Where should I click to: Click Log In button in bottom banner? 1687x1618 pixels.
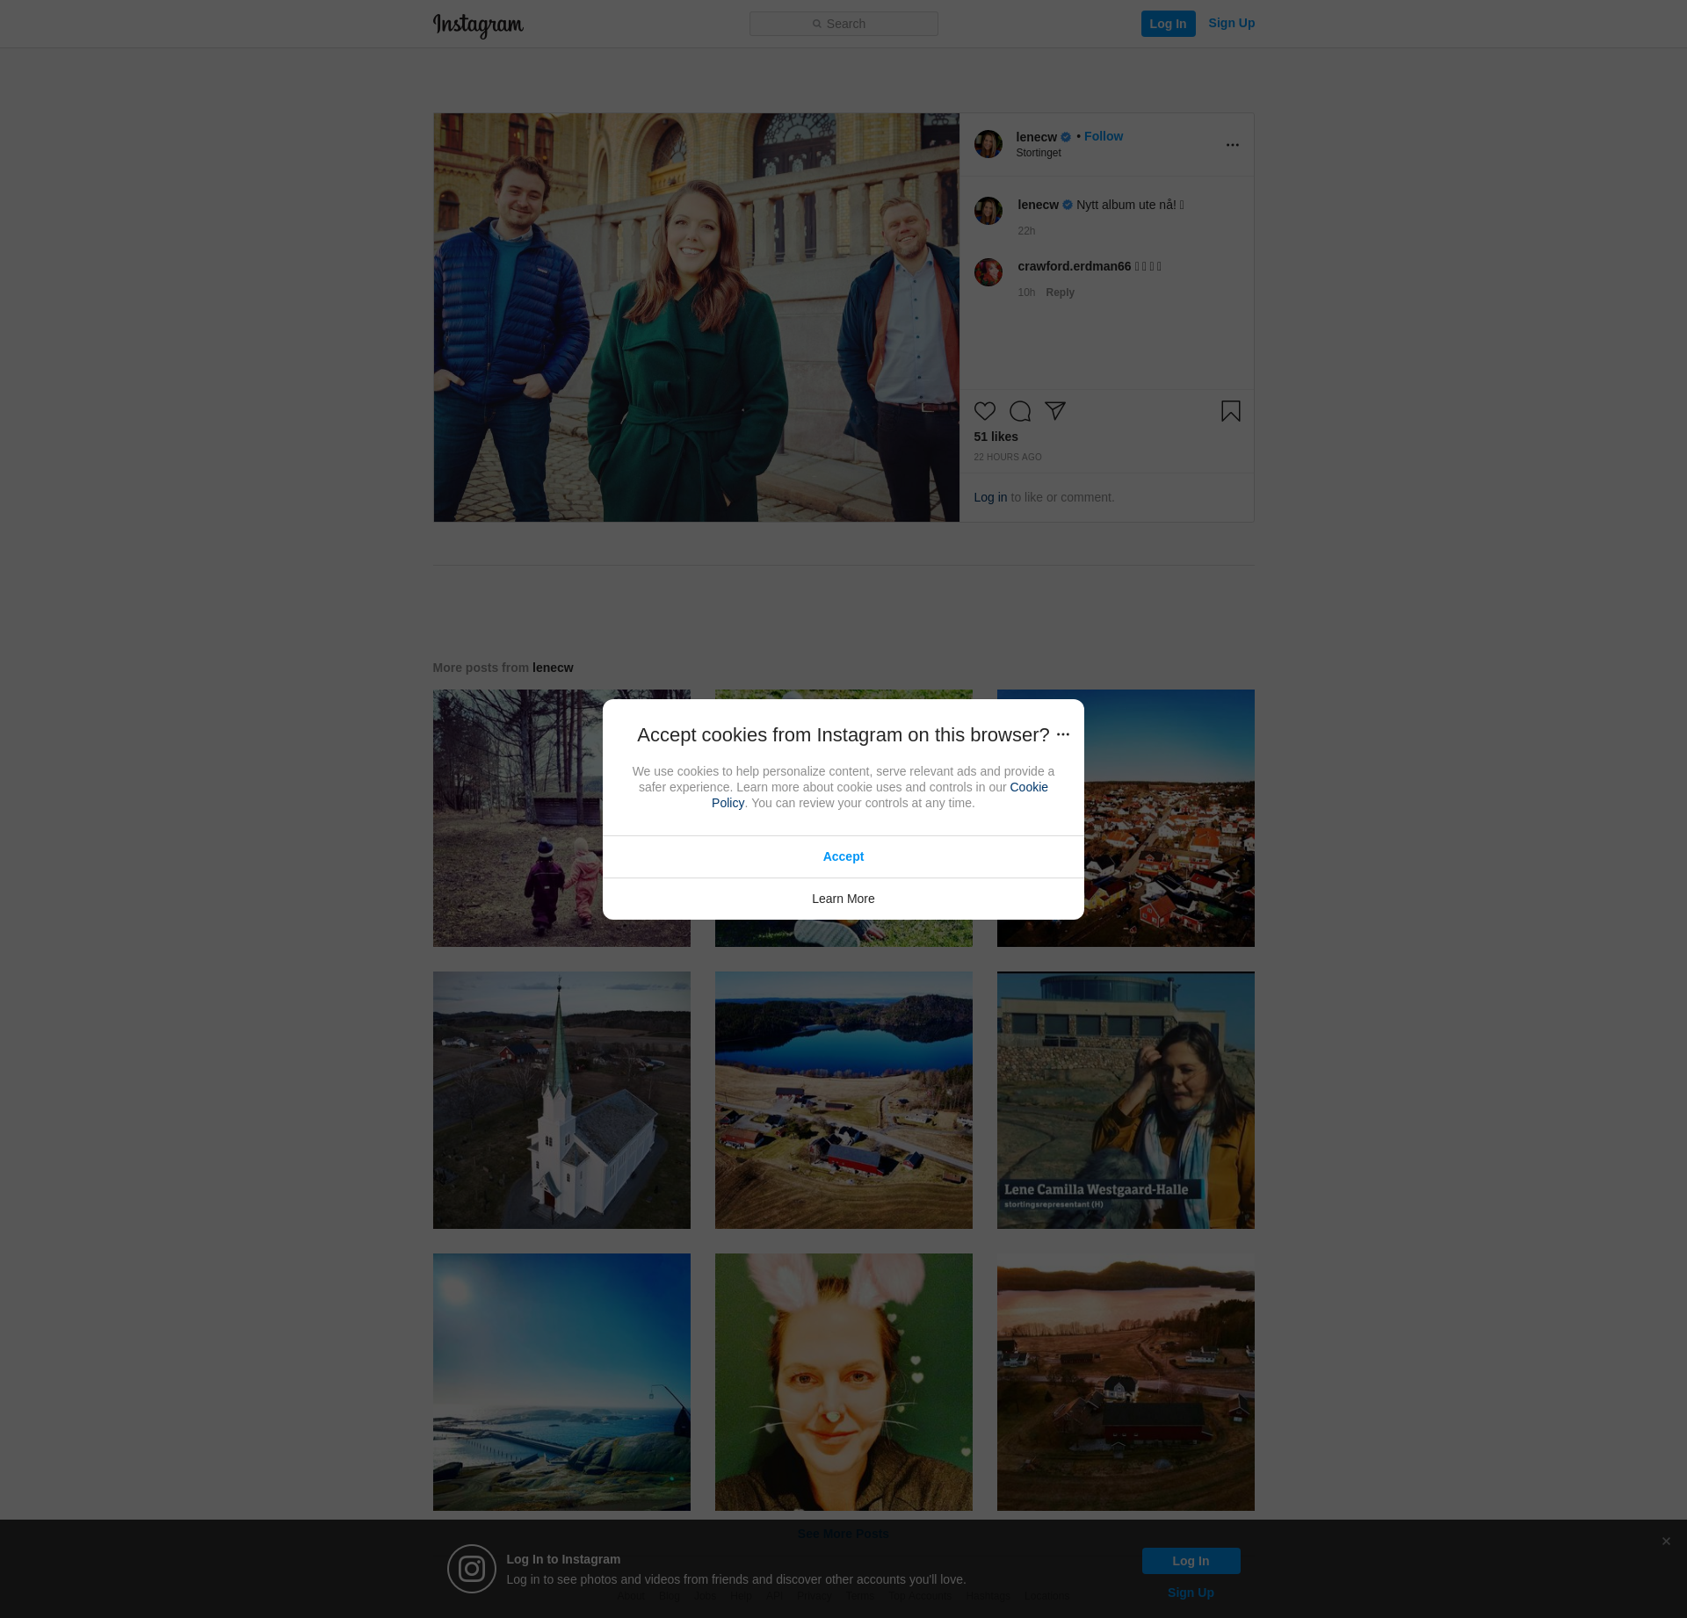[1191, 1561]
